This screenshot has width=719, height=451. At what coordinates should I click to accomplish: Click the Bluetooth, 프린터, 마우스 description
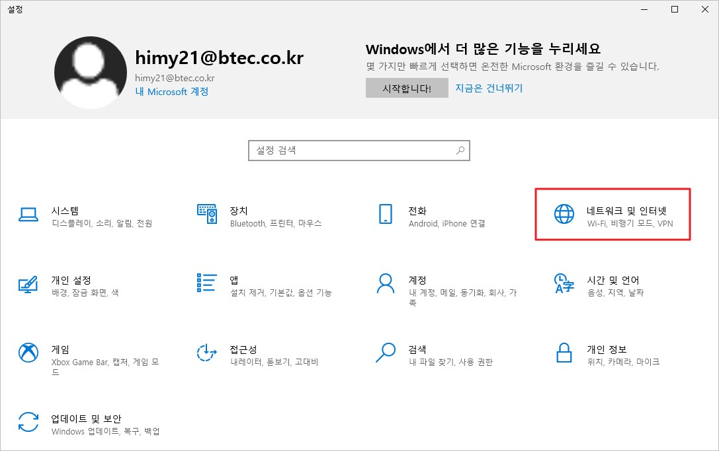276,223
